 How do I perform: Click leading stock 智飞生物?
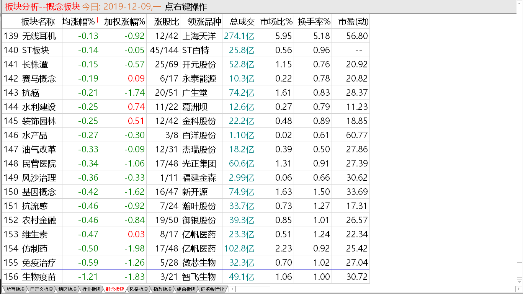pyautogui.click(x=199, y=277)
